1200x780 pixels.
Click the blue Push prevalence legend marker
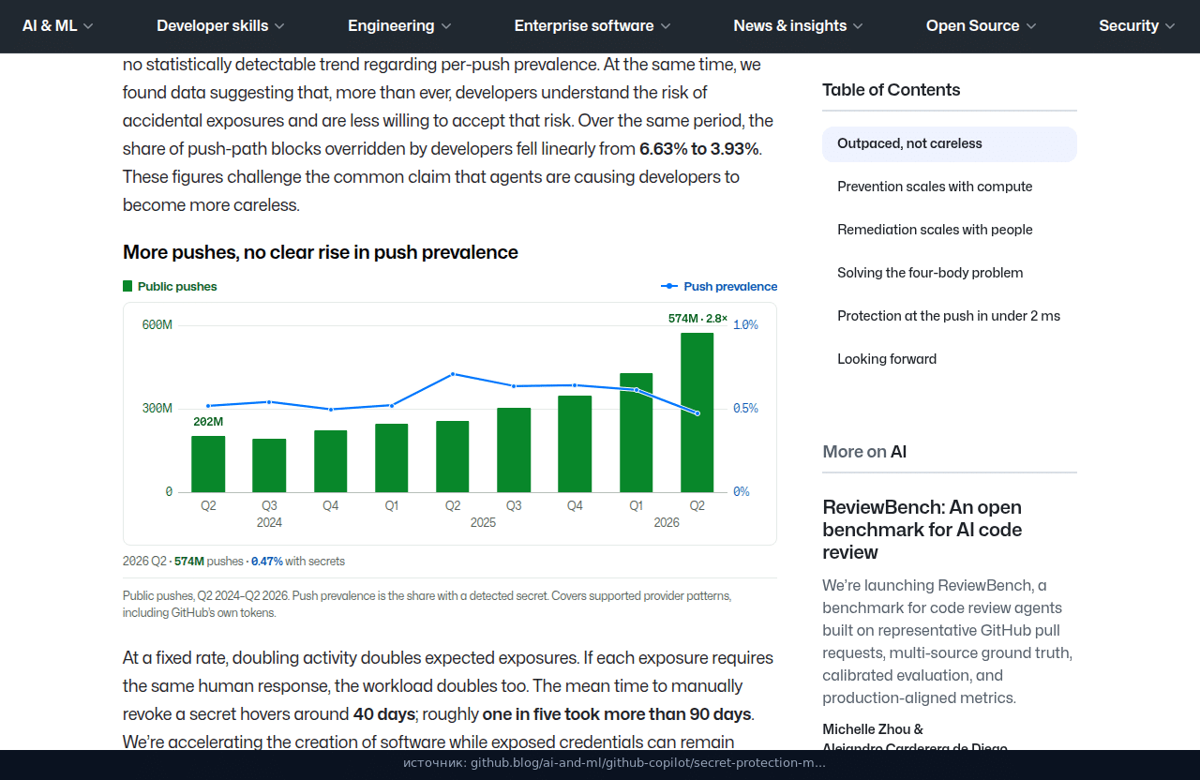point(669,287)
